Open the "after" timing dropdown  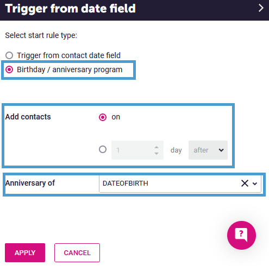point(208,150)
